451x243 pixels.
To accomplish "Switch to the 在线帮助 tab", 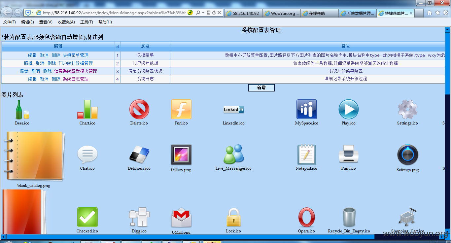I will [x=320, y=13].
